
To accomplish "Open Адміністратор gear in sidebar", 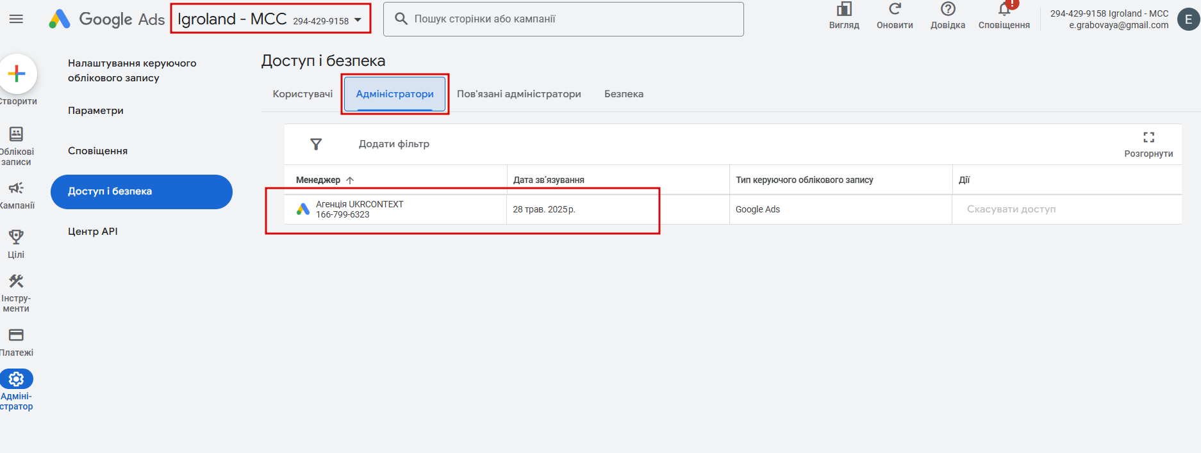I will [x=16, y=390].
